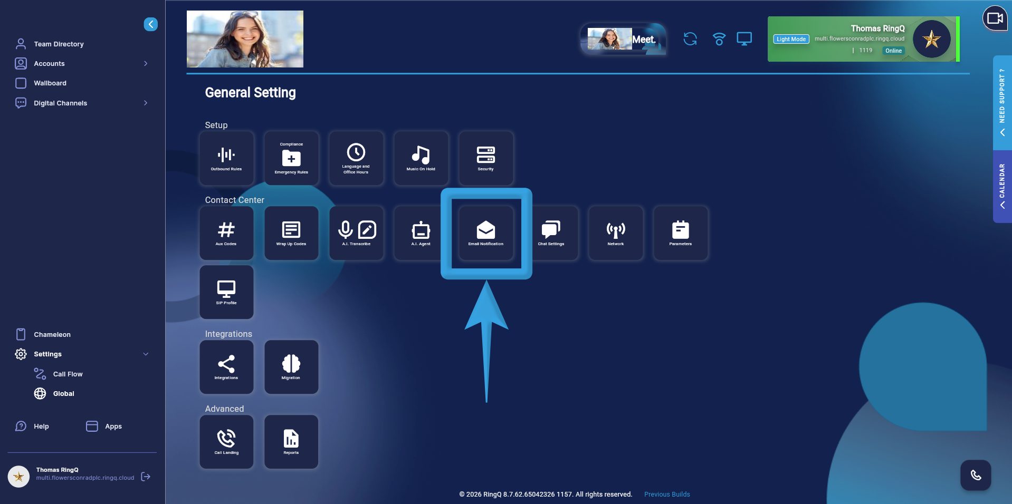
Task: Expand the Accounts submenu chevron
Action: pos(146,63)
